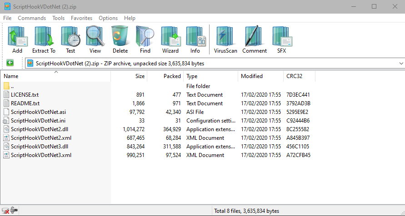
Task: Click the ScriptHookVDotNet.ini gear icon
Action: (6, 121)
